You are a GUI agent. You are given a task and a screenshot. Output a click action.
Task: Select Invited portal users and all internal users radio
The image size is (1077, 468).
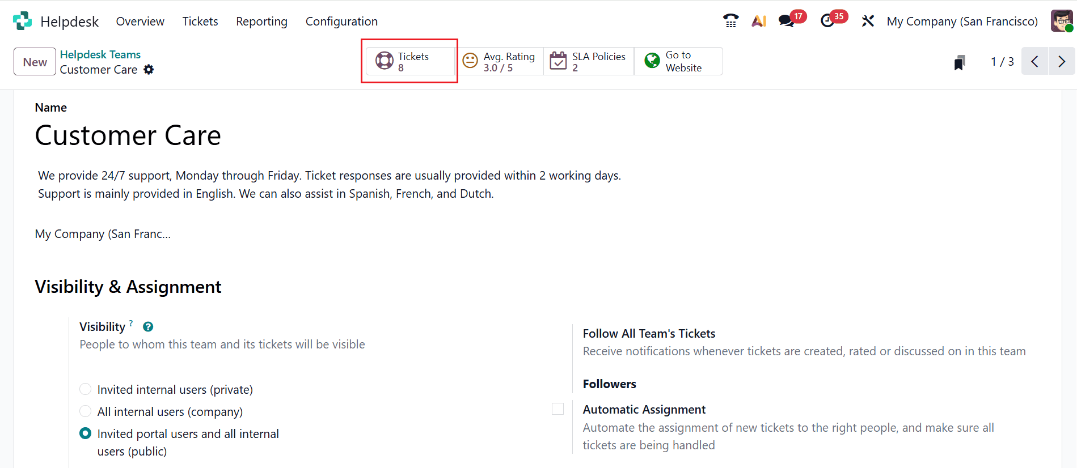coord(86,433)
